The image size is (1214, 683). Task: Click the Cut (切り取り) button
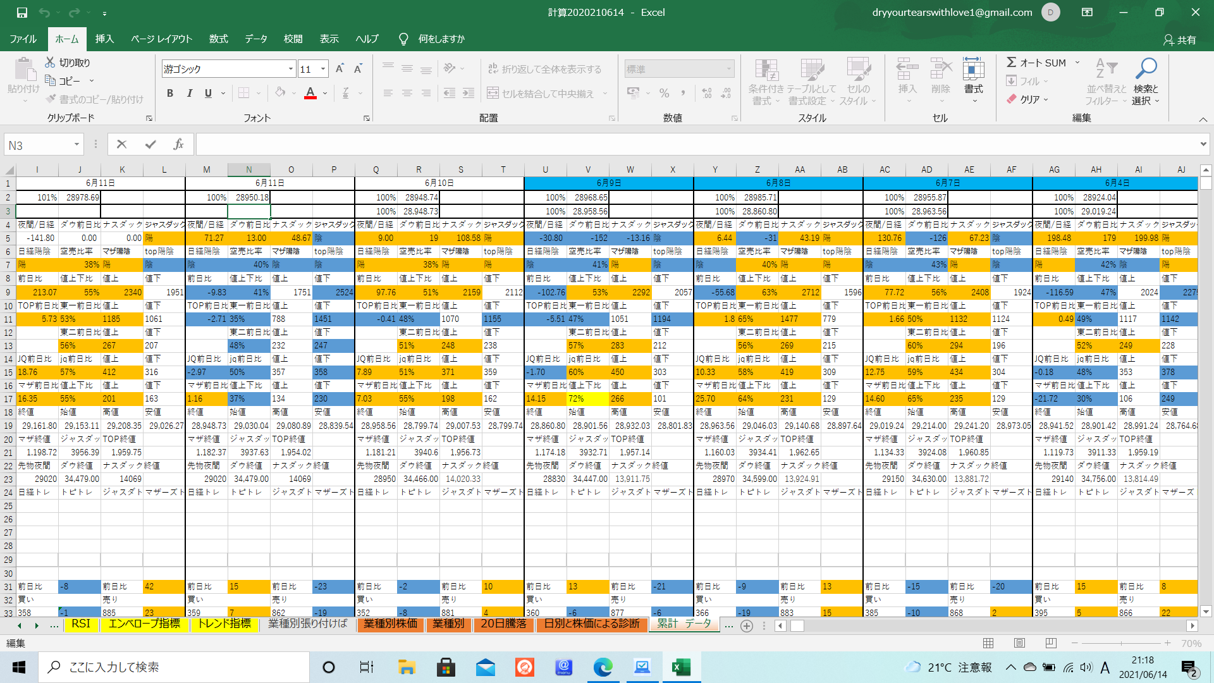[x=68, y=63]
